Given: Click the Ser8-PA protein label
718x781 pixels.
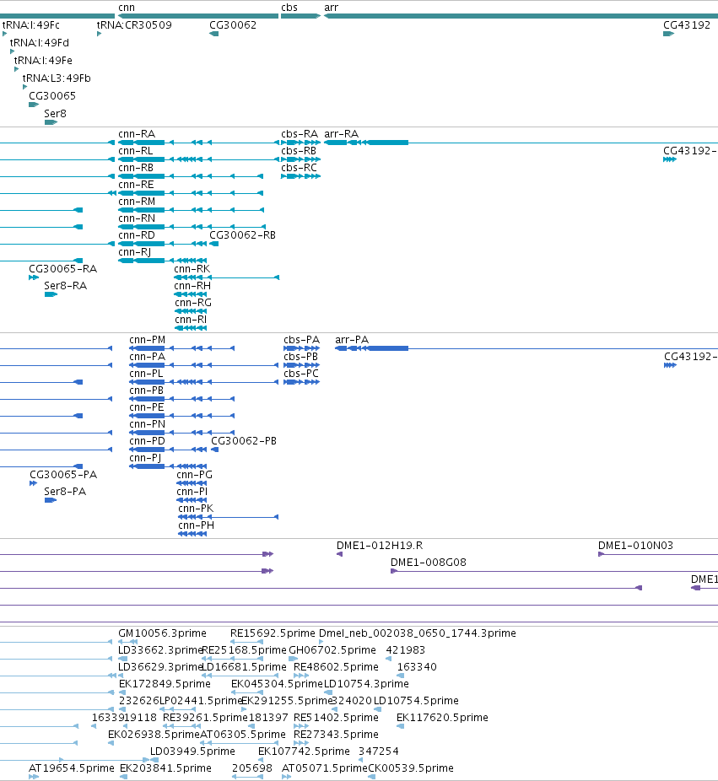Looking at the screenshot, I should point(65,492).
